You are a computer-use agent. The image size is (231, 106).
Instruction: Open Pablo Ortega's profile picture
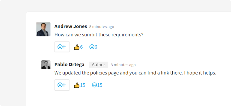(x=46, y=65)
